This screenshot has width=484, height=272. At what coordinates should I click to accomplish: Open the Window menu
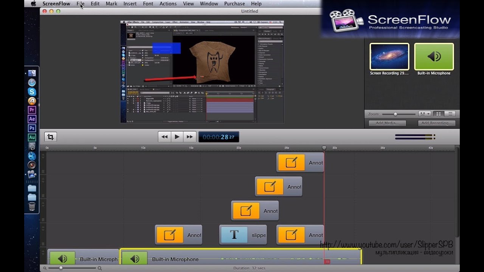point(209,4)
